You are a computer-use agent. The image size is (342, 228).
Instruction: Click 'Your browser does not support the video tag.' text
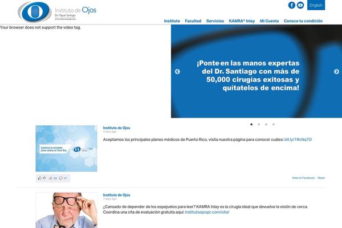(40, 27)
